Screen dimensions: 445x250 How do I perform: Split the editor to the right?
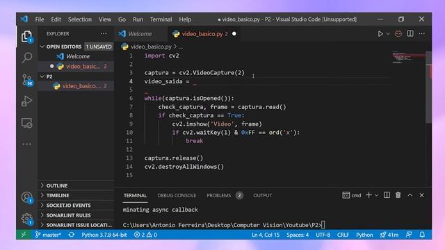[410, 34]
